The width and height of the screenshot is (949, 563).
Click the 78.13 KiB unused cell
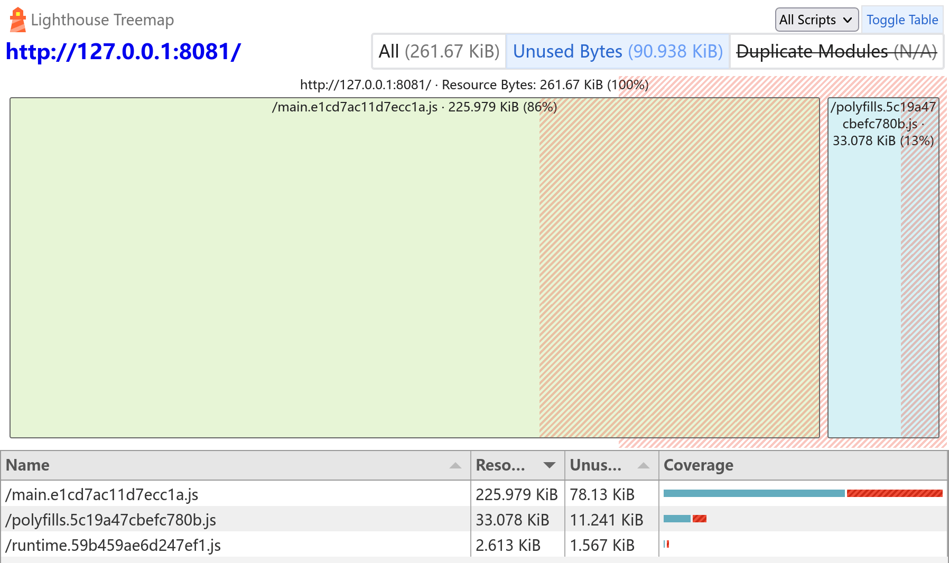(x=611, y=494)
